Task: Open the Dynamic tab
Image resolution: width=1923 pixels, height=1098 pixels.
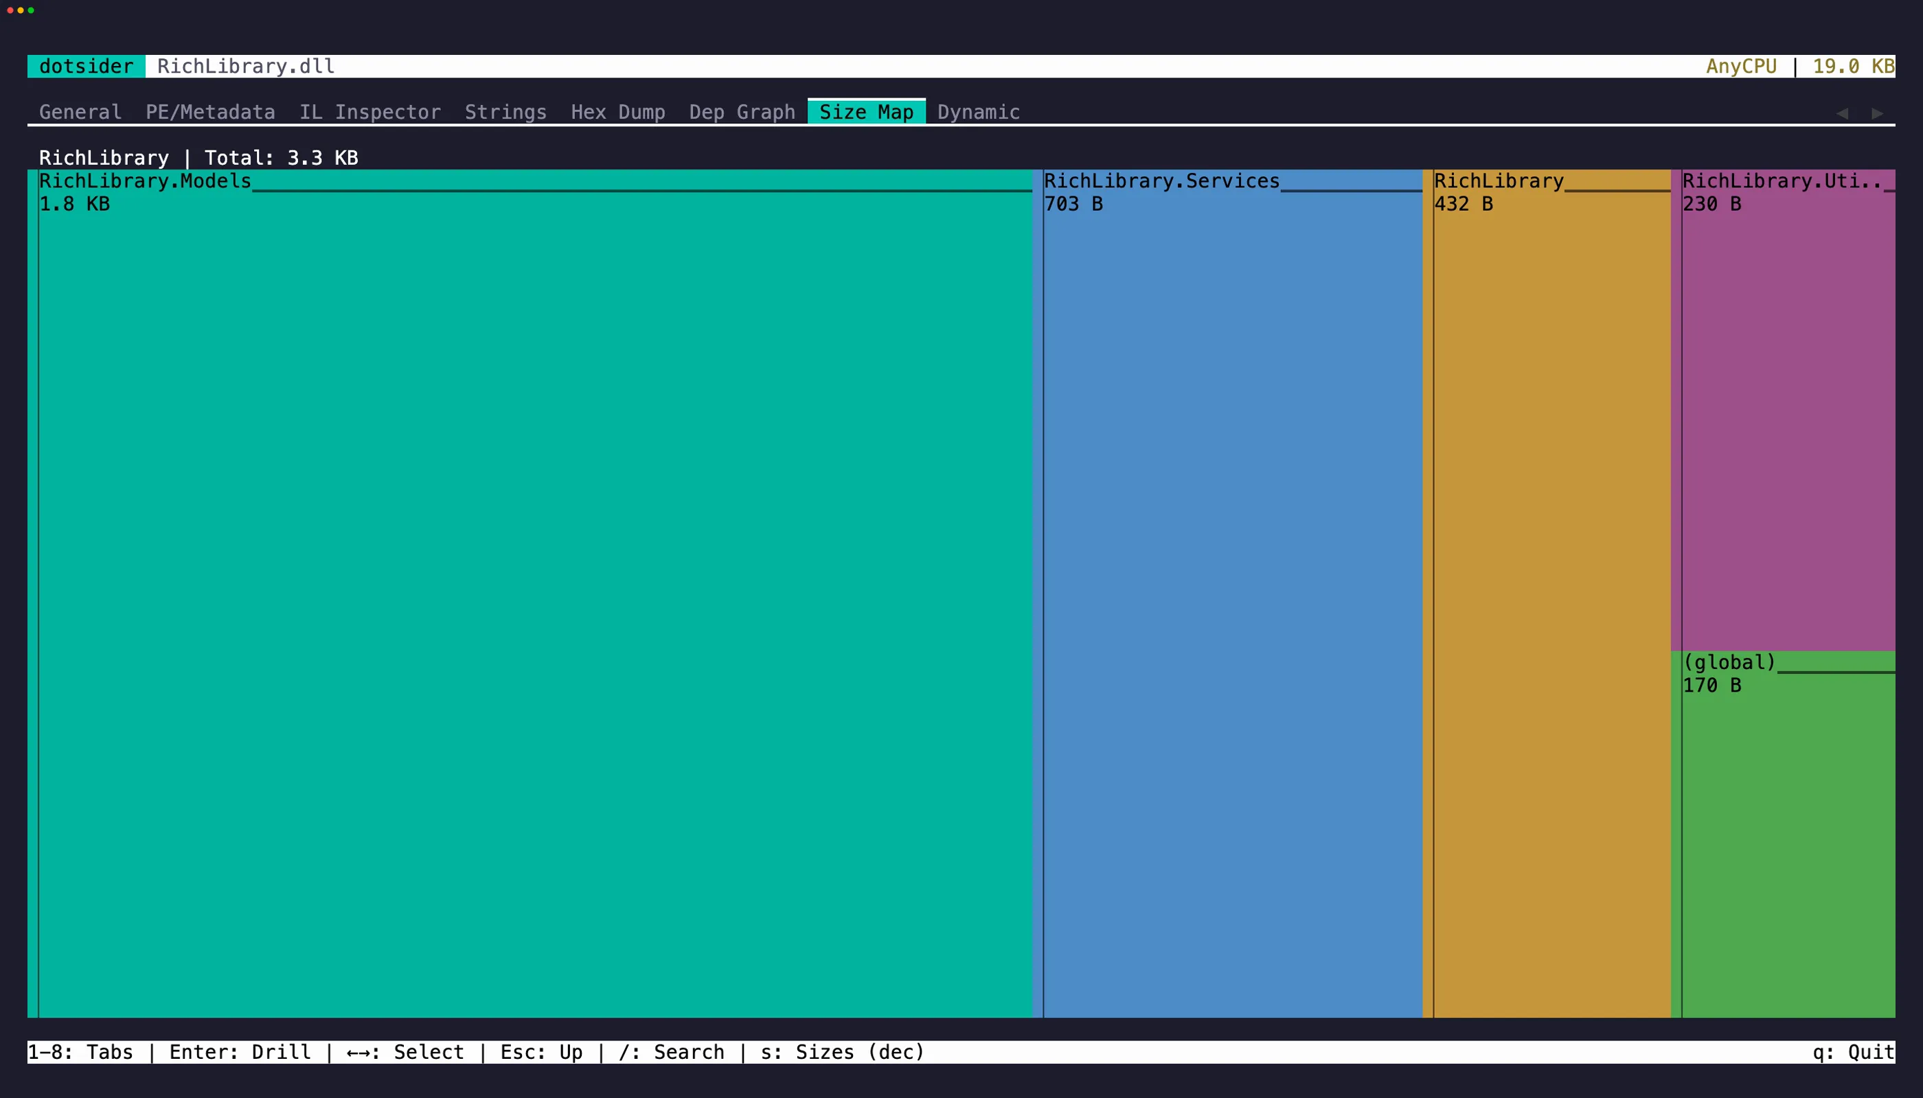Action: click(x=978, y=112)
